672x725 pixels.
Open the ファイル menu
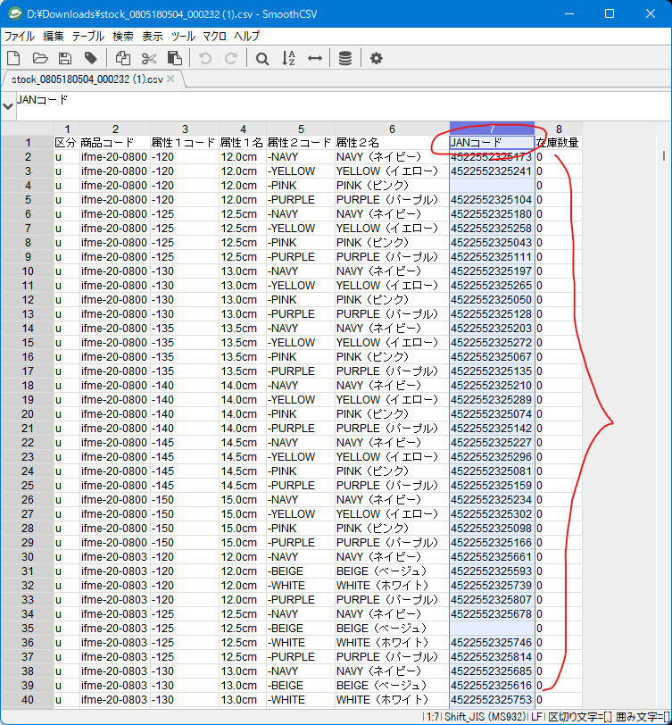click(19, 36)
